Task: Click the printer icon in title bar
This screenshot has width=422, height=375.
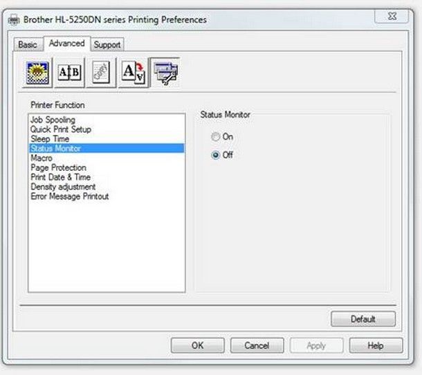Action: click(14, 20)
